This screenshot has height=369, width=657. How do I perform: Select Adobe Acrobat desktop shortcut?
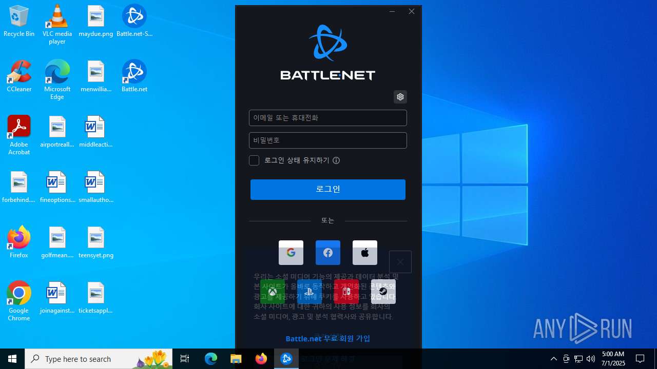(19, 135)
